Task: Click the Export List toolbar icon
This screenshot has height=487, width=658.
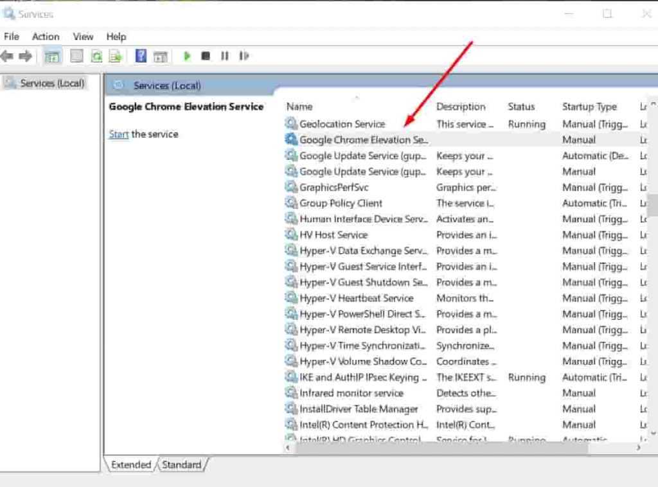Action: pos(116,56)
